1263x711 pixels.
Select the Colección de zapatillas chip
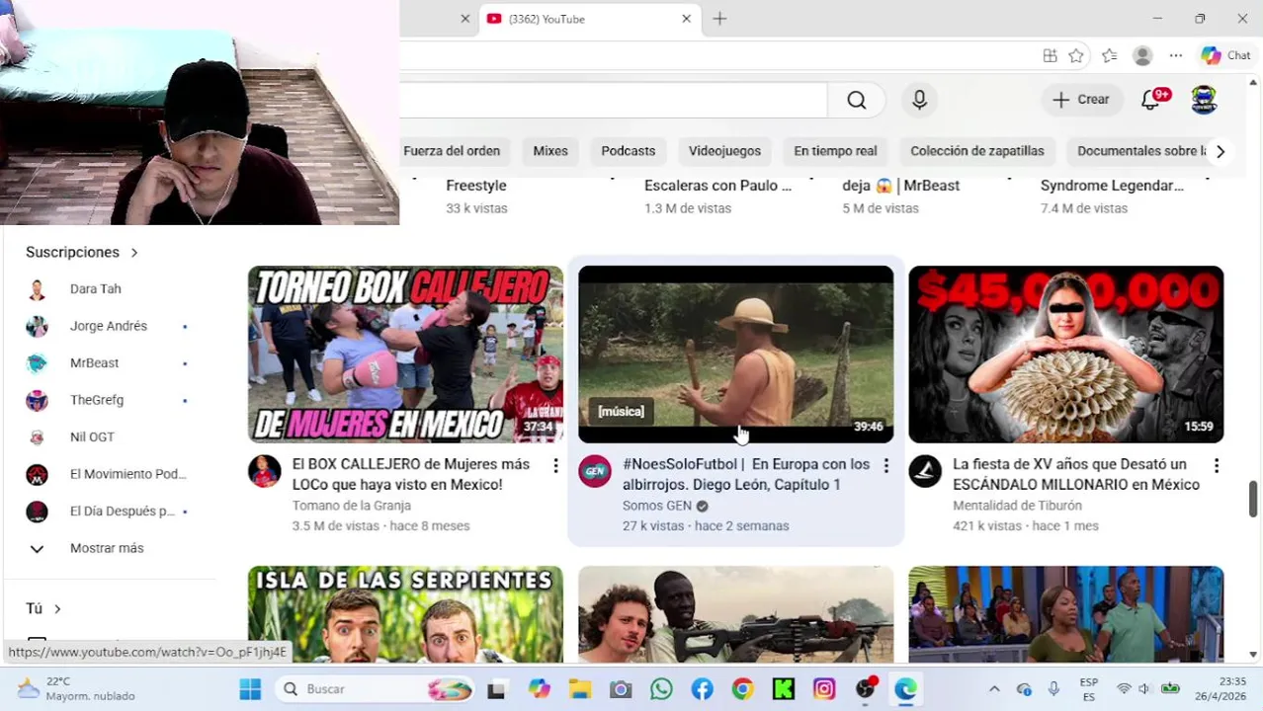click(x=977, y=151)
